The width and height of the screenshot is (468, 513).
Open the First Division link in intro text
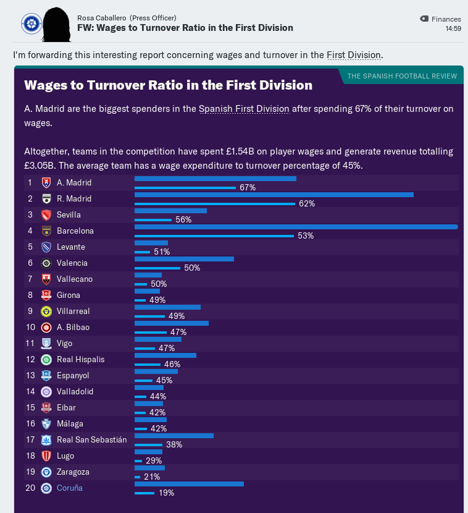[354, 55]
